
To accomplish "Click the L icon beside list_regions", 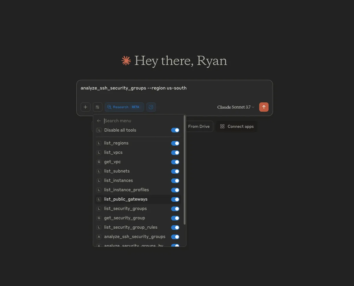I will pos(99,143).
